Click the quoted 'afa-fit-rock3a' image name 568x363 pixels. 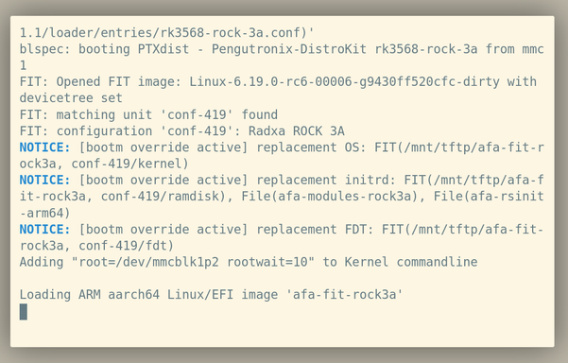click(x=345, y=295)
